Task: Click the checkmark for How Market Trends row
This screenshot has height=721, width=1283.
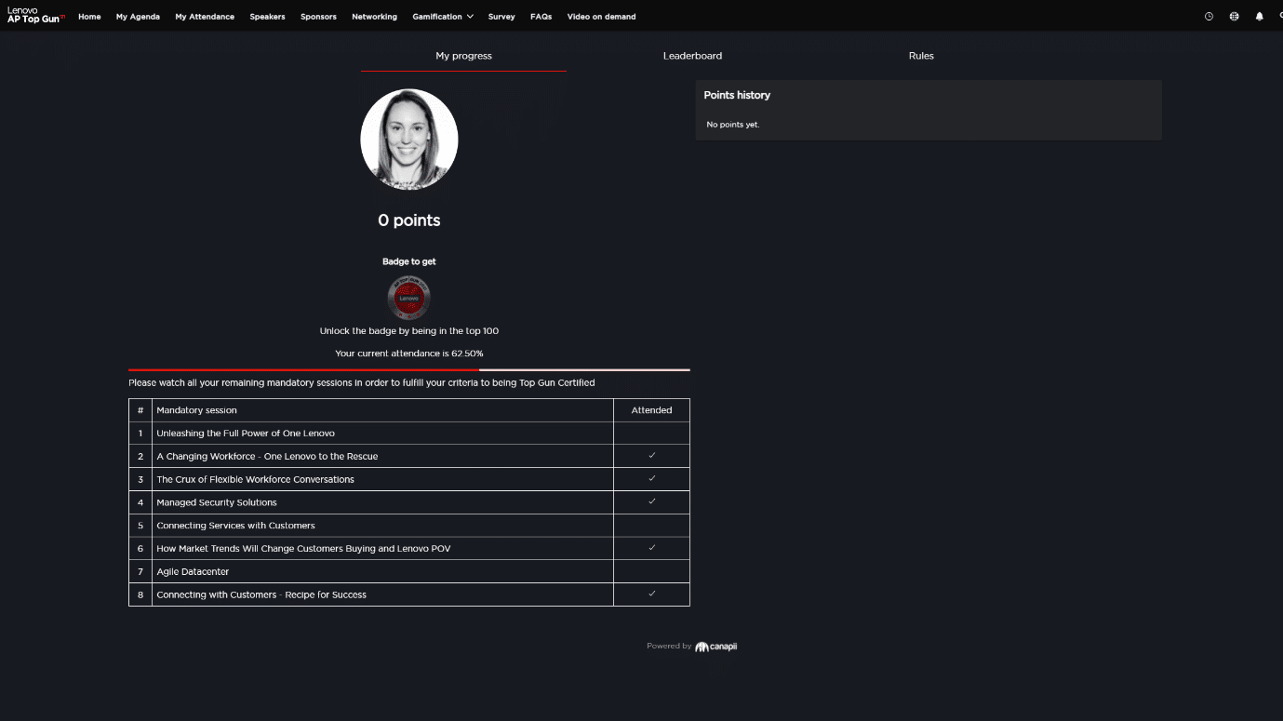Action: pos(652,548)
